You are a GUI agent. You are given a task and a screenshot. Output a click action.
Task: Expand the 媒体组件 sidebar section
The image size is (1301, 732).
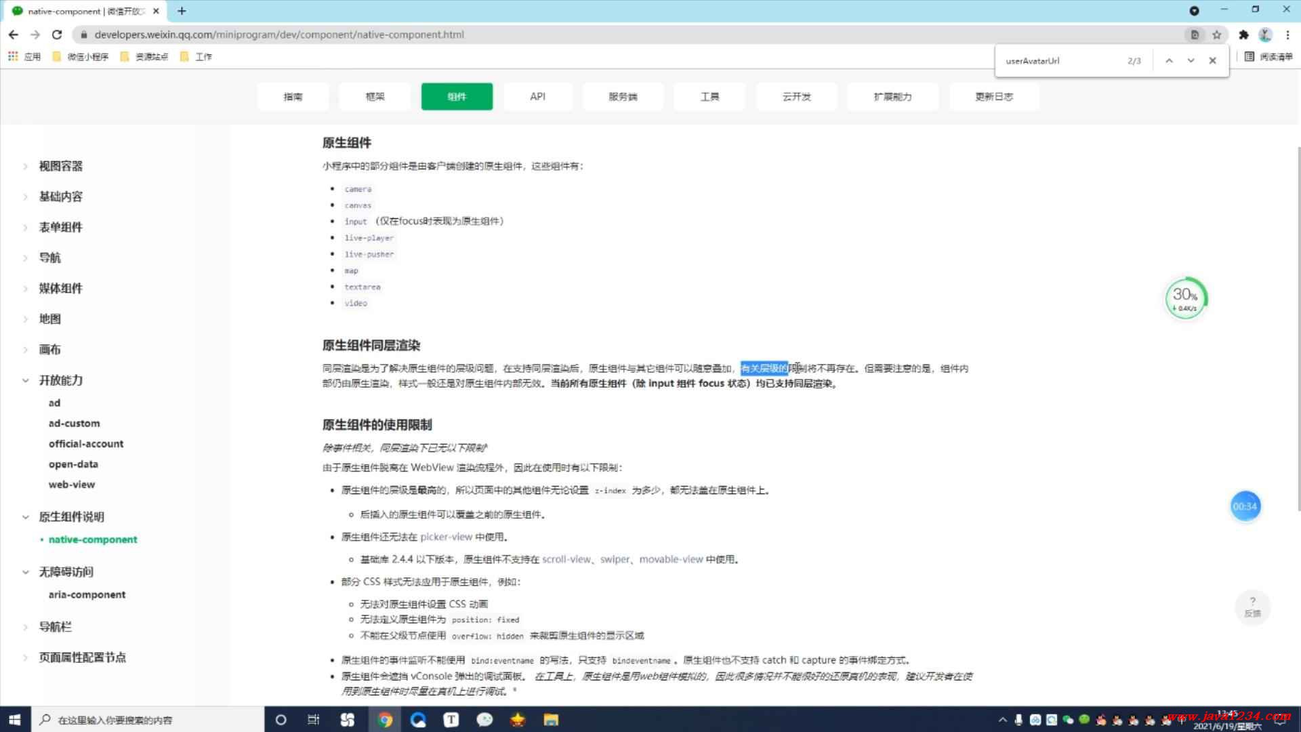[60, 288]
